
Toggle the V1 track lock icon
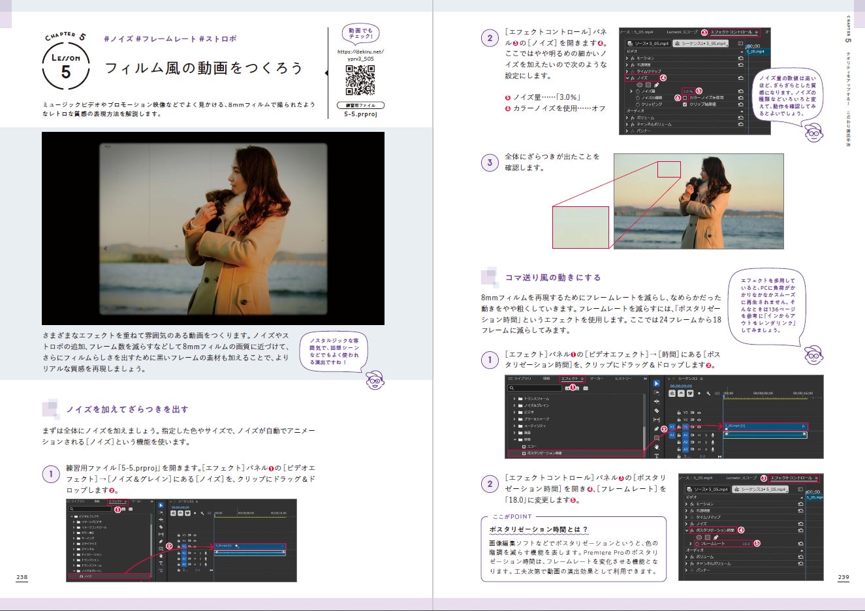click(679, 426)
